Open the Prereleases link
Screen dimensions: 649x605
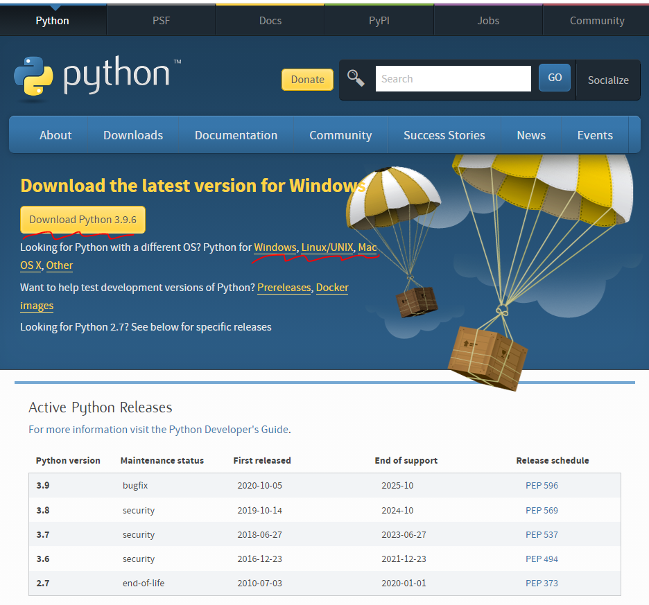coord(284,288)
